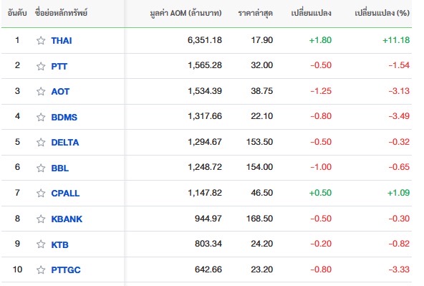Open the PTT stock symbol link

59,66
